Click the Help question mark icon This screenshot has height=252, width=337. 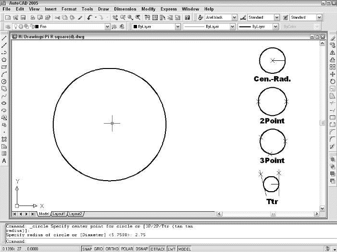coord(187,17)
